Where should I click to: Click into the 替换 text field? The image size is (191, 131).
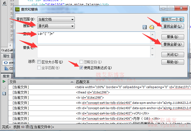pyautogui.click(x=94, y=51)
